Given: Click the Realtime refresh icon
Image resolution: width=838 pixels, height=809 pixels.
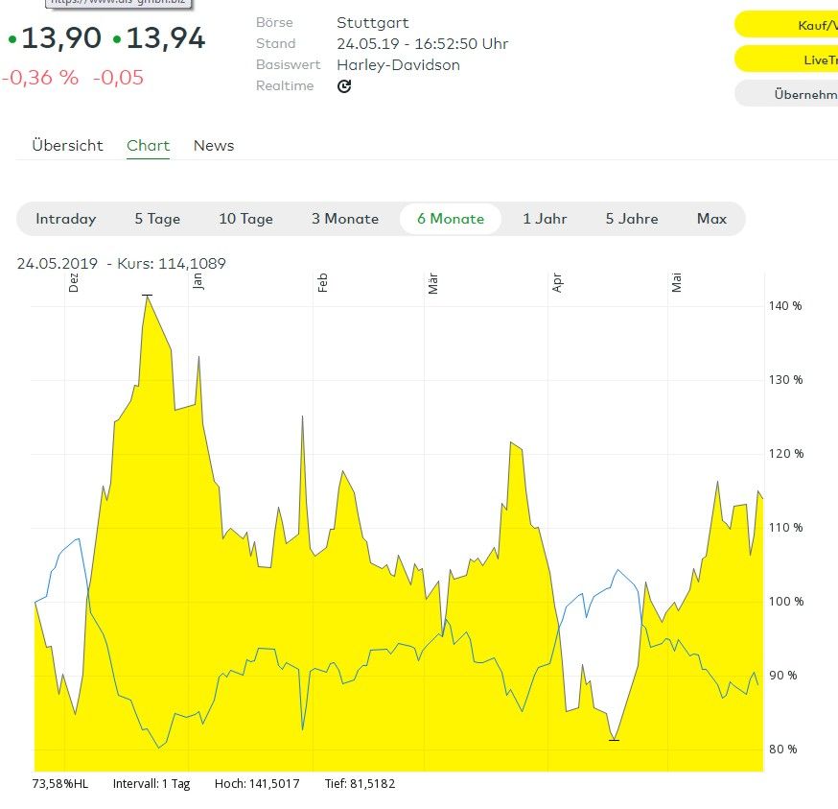Looking at the screenshot, I should (x=344, y=86).
